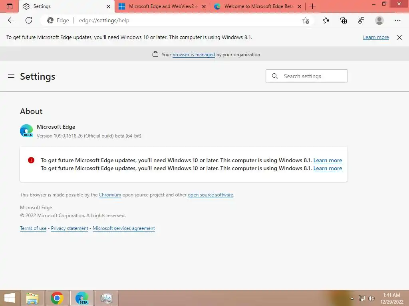Screen dimensions: 409x306
Task: Open the user profile avatar
Action: 379,20
